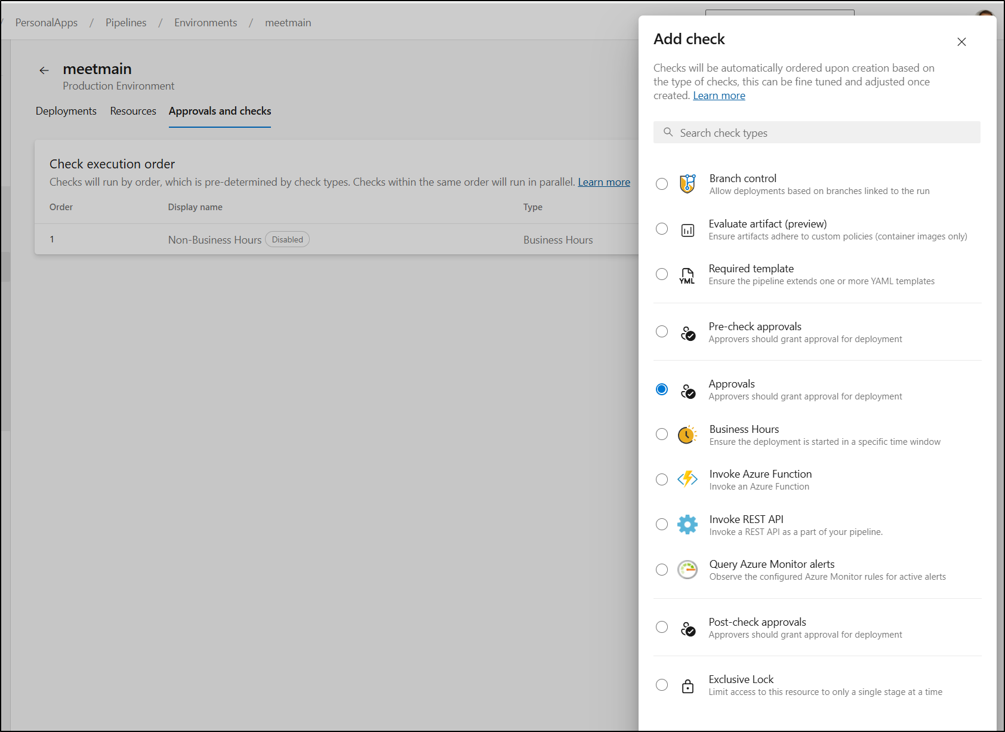Focus the Search check types field

816,133
